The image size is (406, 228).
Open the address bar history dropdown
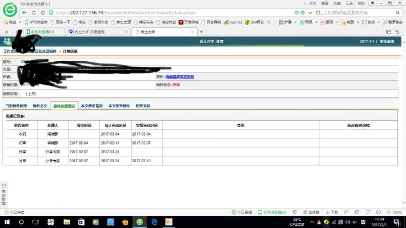tap(310, 13)
